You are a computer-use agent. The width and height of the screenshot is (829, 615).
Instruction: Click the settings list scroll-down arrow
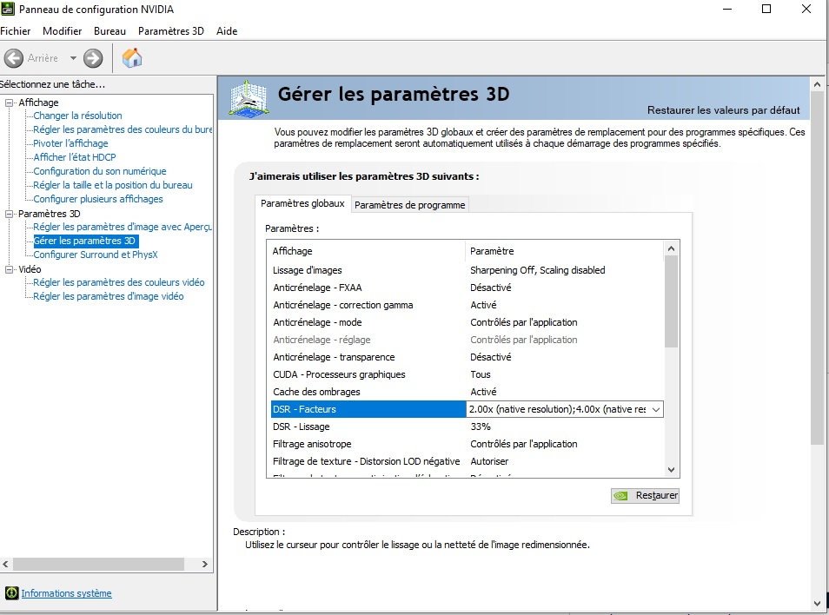coord(671,470)
